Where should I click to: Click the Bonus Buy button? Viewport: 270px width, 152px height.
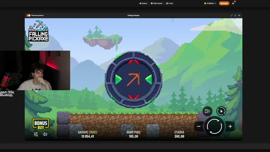(x=41, y=124)
